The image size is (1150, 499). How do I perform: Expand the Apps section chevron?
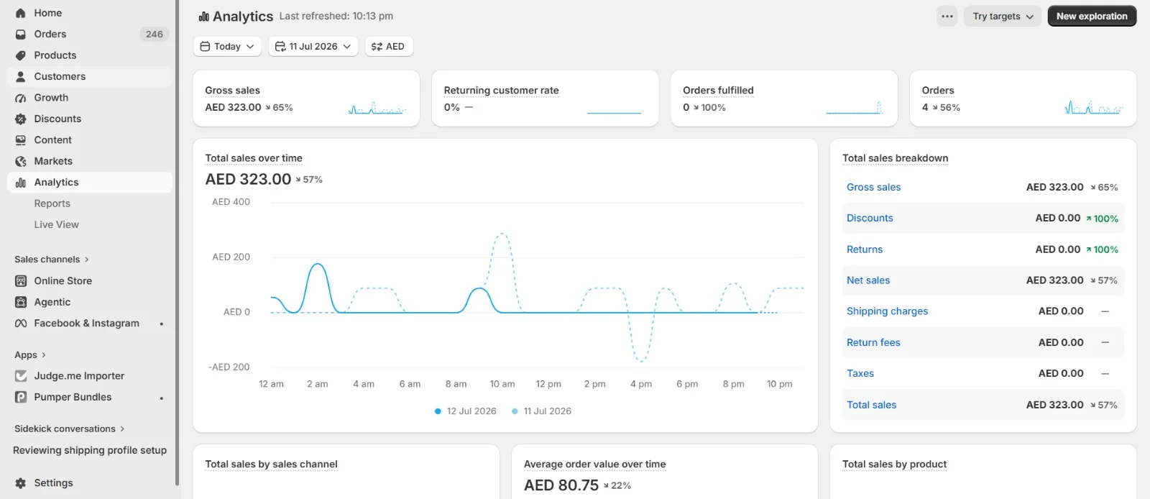pos(44,355)
